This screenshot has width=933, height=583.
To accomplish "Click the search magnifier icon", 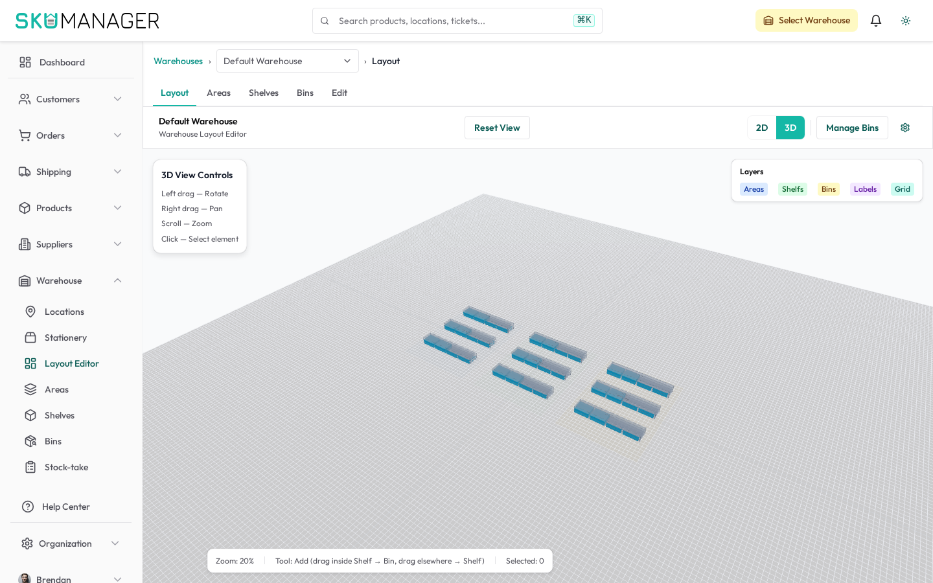I will click(325, 21).
